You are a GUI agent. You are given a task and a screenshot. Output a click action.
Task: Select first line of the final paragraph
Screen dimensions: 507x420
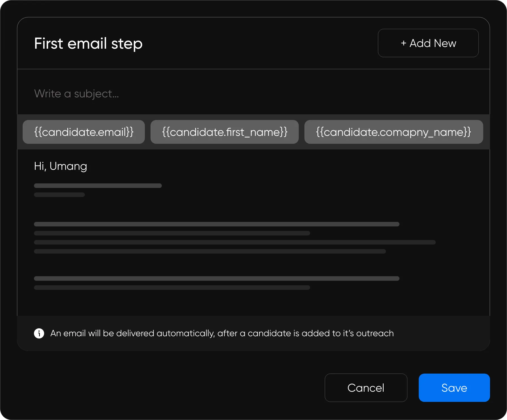coord(216,278)
